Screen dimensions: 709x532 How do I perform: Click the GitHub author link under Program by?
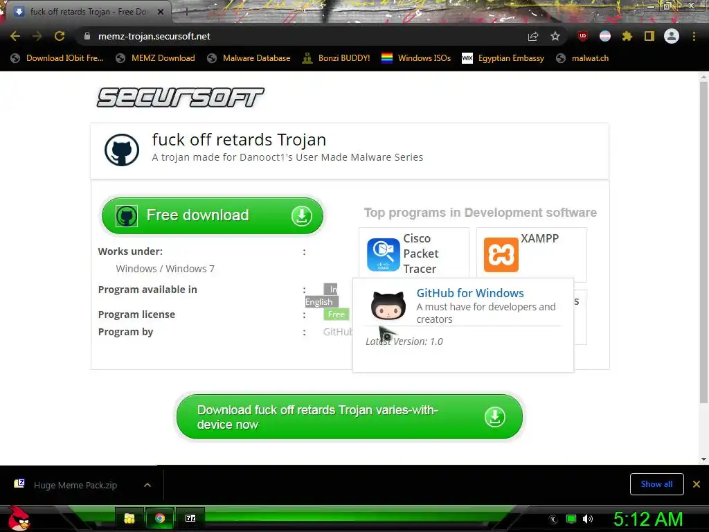point(338,332)
